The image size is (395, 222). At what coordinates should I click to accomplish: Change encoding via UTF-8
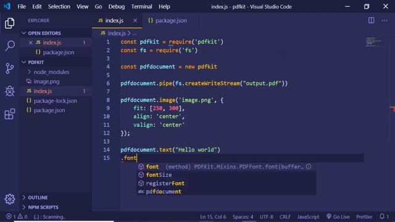click(x=266, y=216)
